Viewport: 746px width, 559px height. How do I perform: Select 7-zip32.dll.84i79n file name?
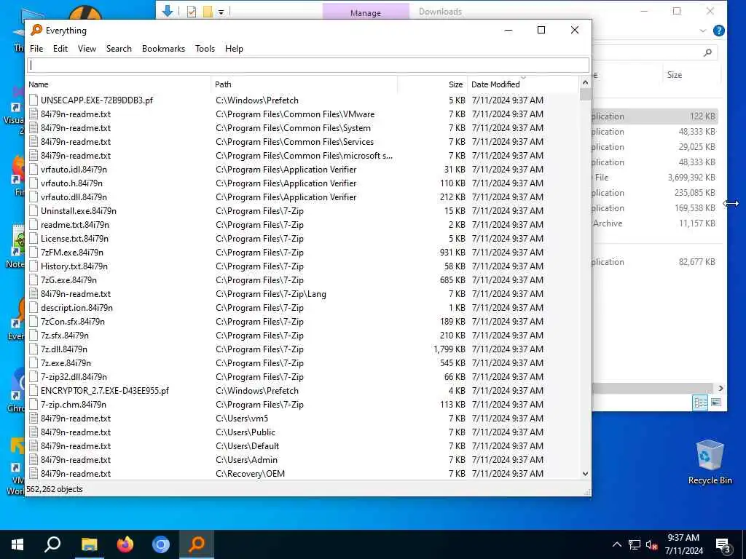[74, 376]
